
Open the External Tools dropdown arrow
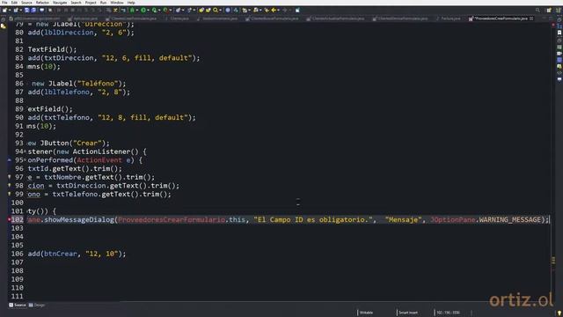(170, 10)
